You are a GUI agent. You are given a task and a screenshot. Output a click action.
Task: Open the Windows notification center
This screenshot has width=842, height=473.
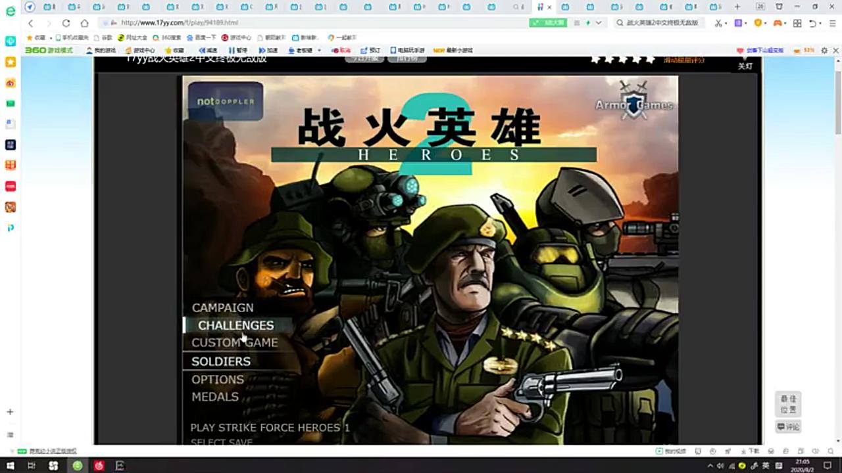click(x=828, y=465)
